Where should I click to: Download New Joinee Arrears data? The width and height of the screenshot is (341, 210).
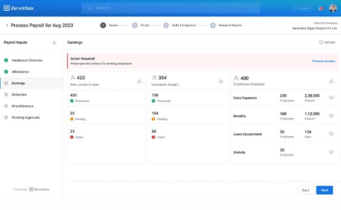(139, 81)
